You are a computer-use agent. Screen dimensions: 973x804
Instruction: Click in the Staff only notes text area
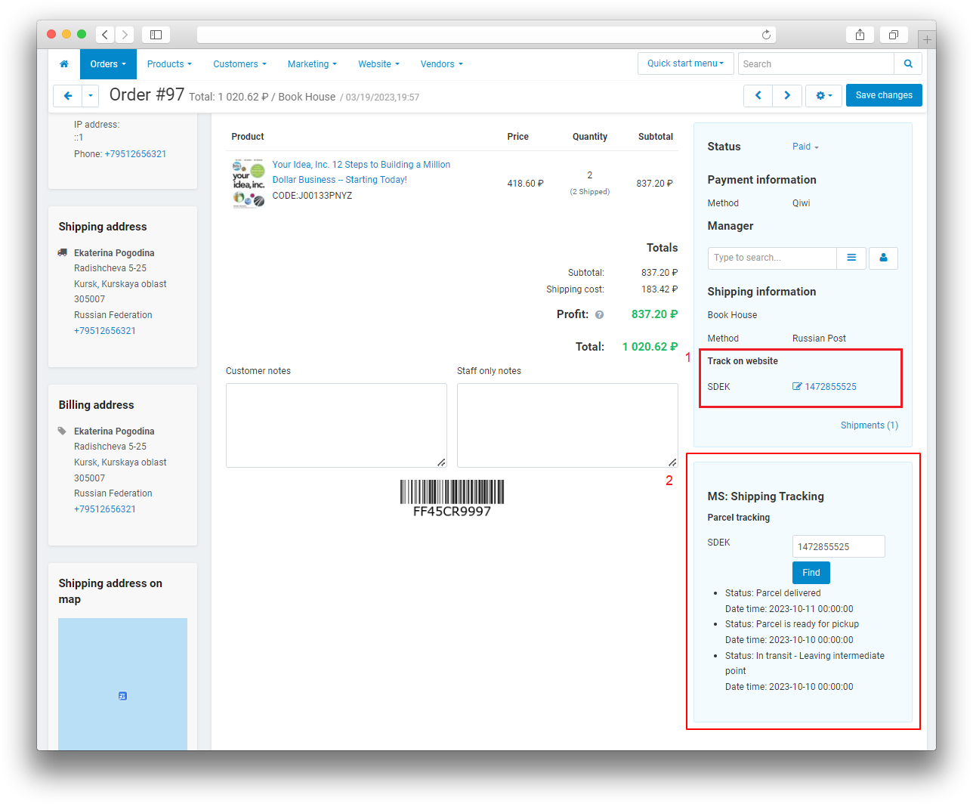567,425
